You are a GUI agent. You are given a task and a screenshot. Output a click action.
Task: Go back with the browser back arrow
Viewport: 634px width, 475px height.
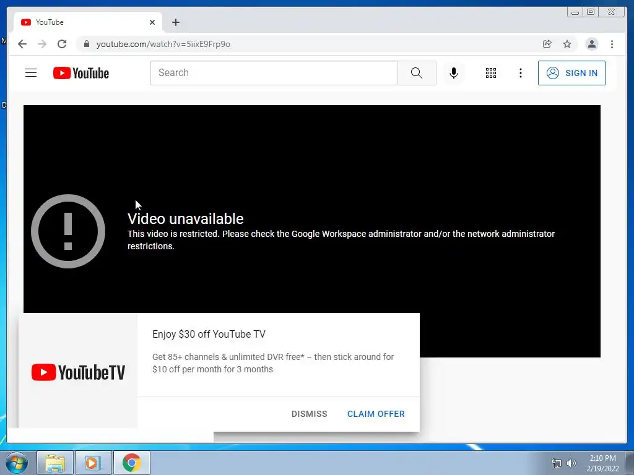tap(22, 44)
